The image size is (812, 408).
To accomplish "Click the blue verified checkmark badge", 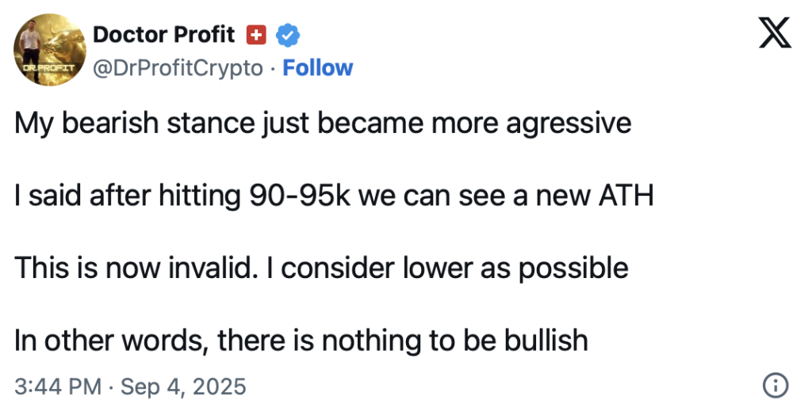I will tap(287, 36).
